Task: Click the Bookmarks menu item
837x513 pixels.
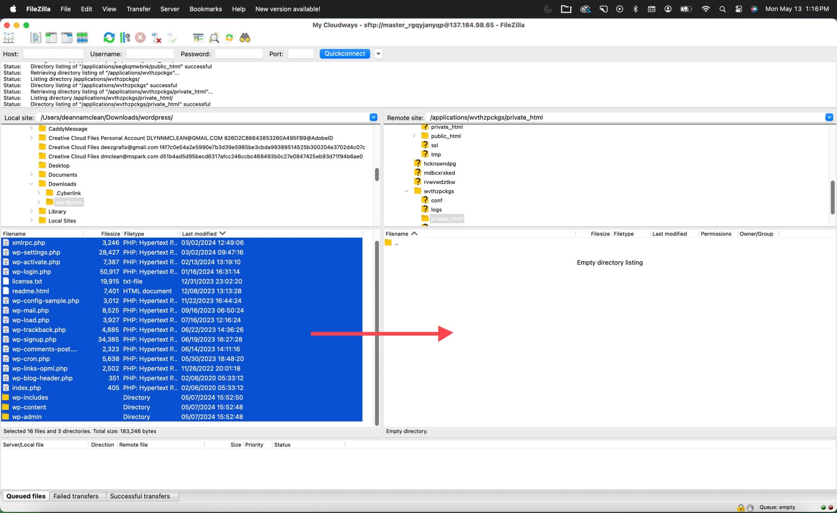Action: (x=206, y=9)
